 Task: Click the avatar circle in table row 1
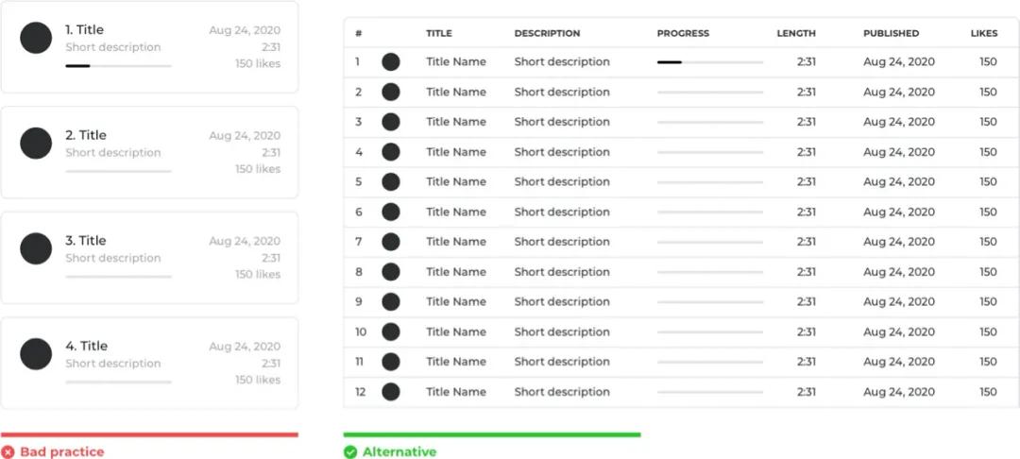click(x=390, y=62)
